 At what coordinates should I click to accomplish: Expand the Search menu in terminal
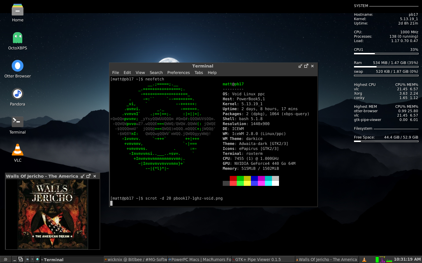click(x=156, y=72)
